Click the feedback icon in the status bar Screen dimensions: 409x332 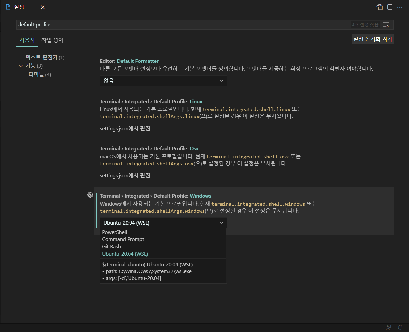(389, 327)
